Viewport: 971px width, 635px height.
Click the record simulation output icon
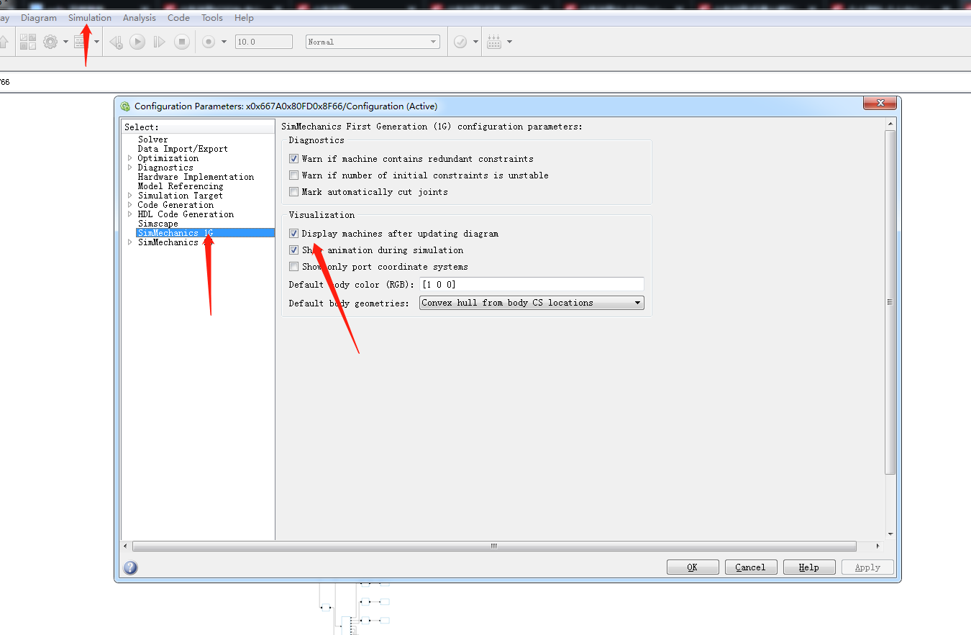point(209,42)
